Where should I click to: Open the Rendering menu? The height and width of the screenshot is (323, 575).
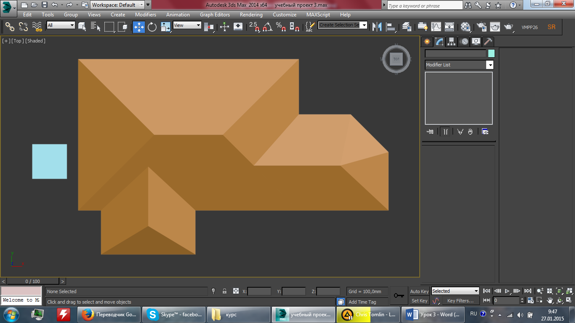(x=251, y=14)
